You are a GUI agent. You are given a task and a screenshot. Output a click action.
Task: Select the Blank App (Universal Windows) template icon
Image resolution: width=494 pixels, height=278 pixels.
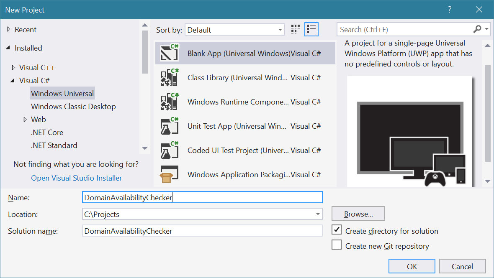click(170, 53)
